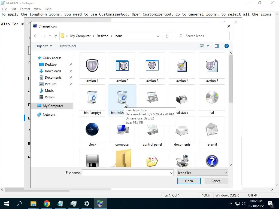Click the Open button
This screenshot has width=279, height=209.
click(189, 181)
